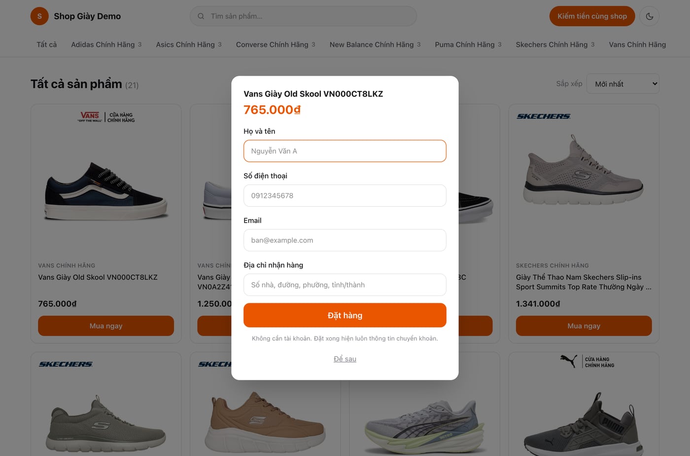Click the search magnifier icon

click(201, 16)
